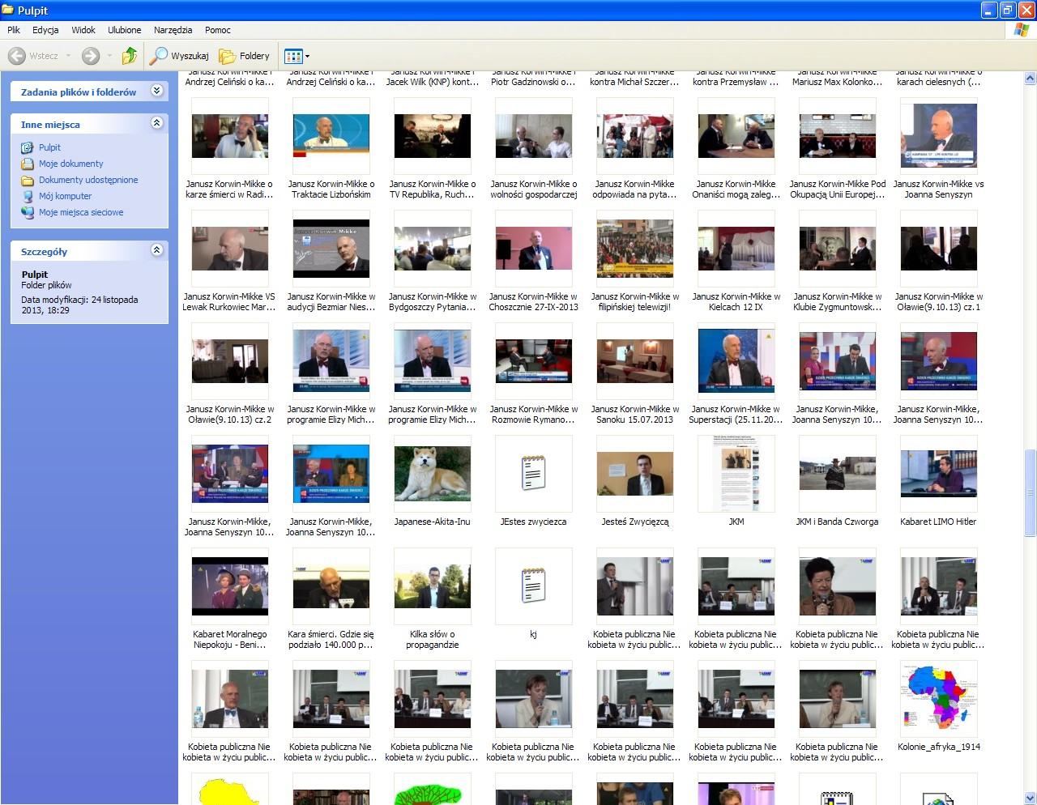The image size is (1037, 805).
Task: Open the Views layout button
Action: 293,56
